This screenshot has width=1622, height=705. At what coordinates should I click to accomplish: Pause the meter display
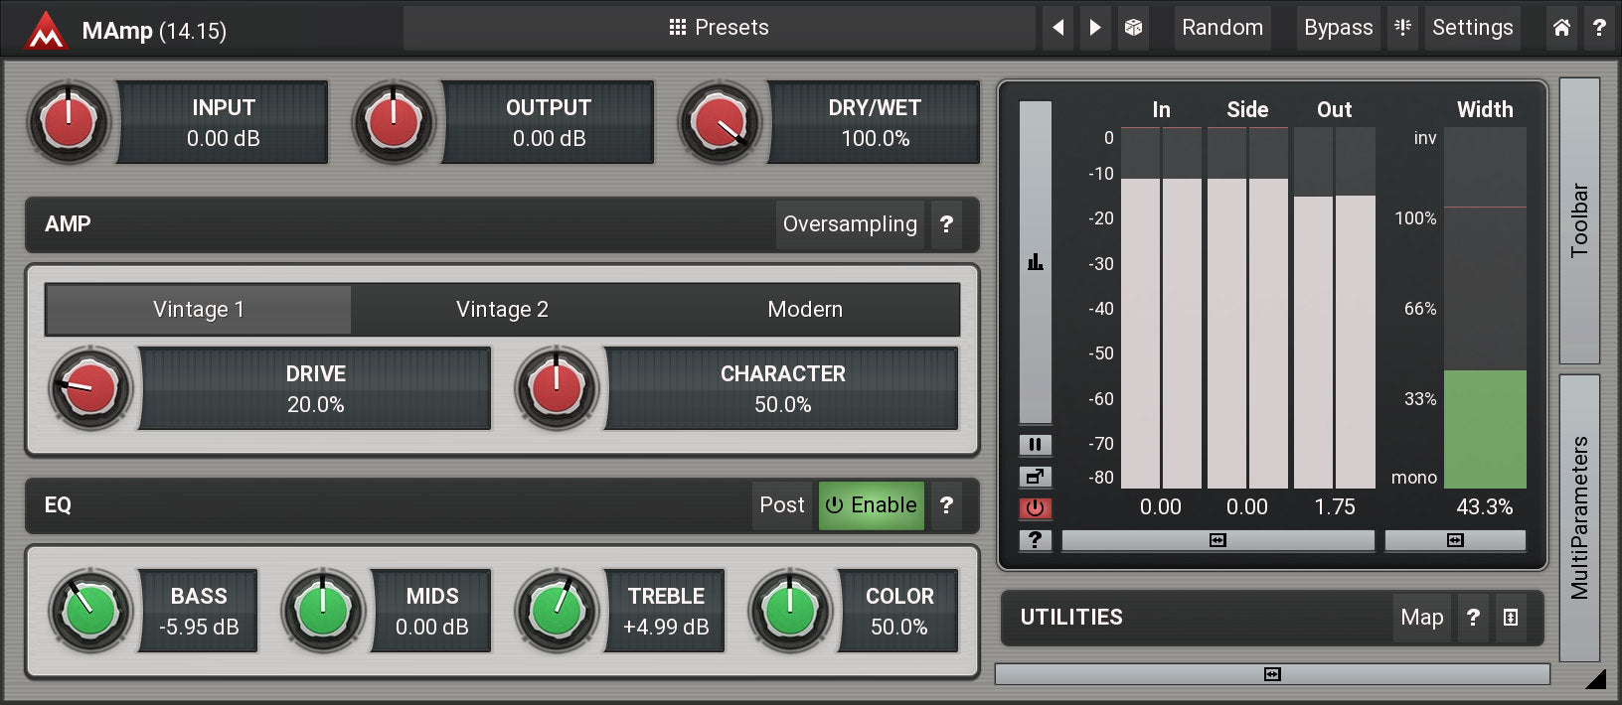pyautogui.click(x=1035, y=445)
